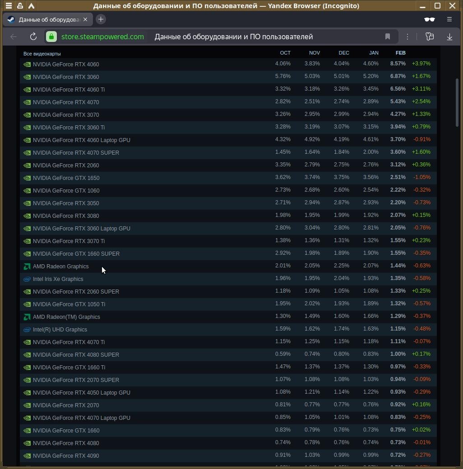The image size is (463, 469).
Task: Open the address bar three-dot options
Action: [407, 37]
